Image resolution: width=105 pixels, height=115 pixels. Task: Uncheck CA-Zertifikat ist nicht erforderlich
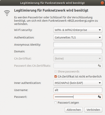[x=56, y=76]
